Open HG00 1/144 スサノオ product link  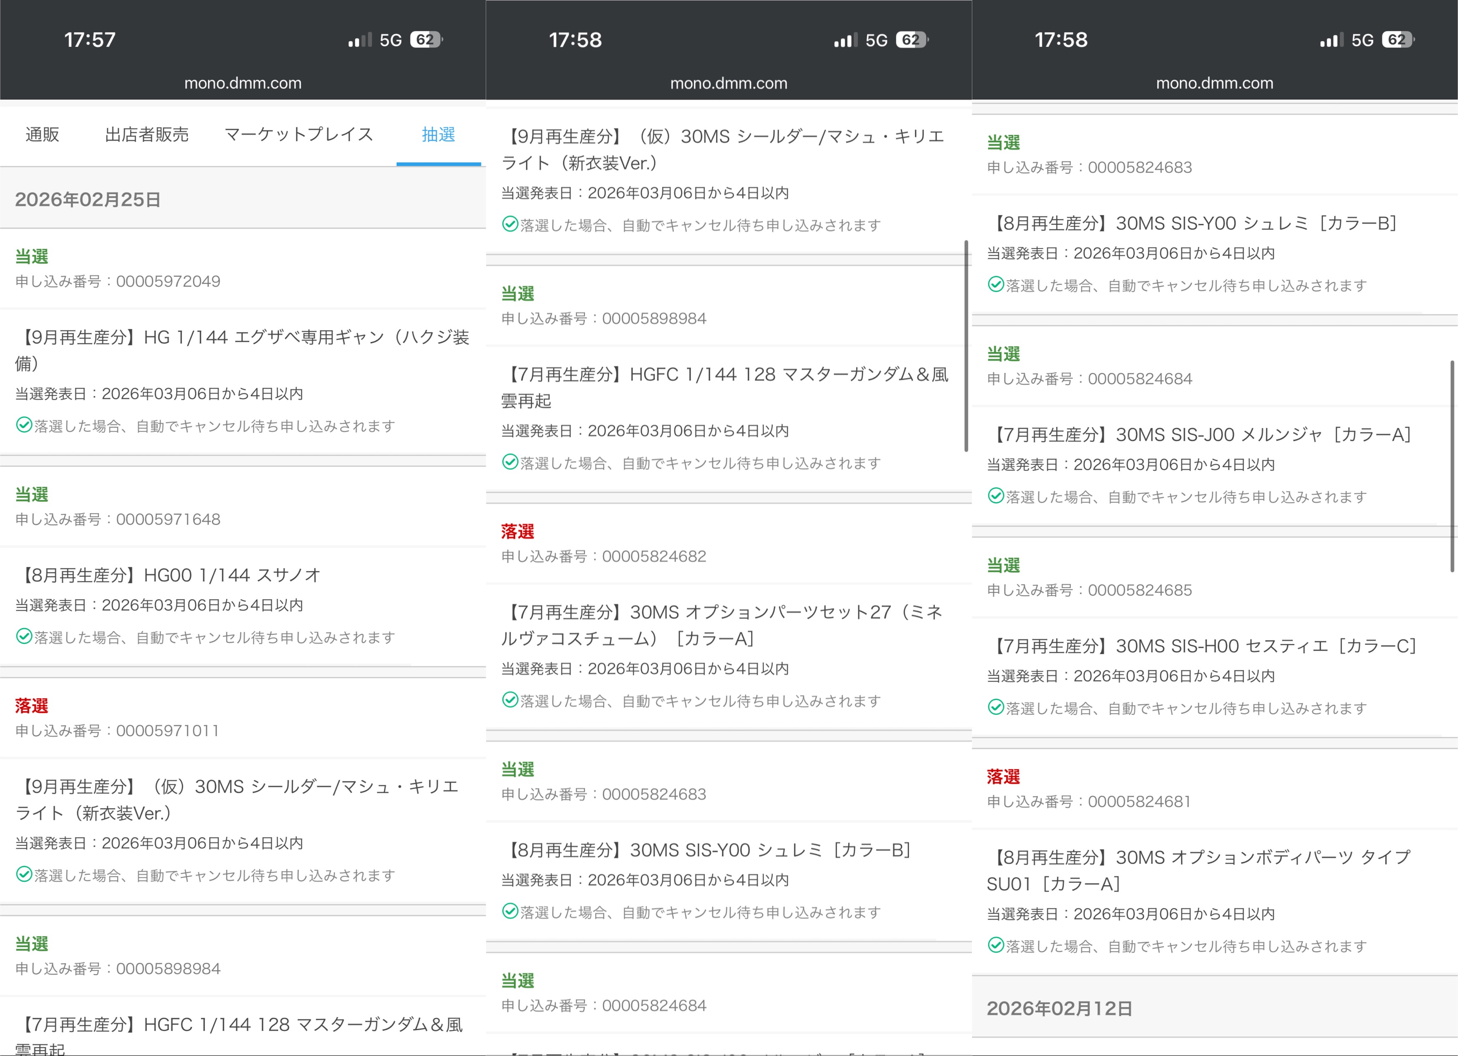[x=169, y=575]
